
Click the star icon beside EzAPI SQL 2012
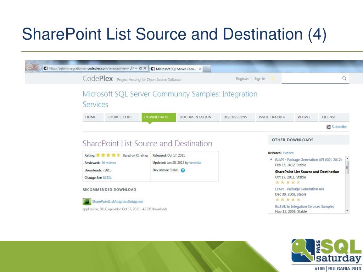[x=271, y=159]
